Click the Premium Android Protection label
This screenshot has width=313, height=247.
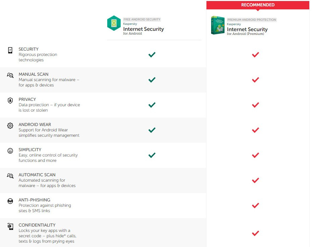252,20
